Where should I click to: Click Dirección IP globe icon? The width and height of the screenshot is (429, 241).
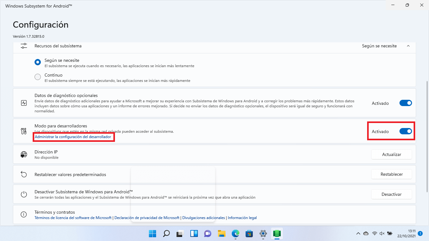pos(24,154)
